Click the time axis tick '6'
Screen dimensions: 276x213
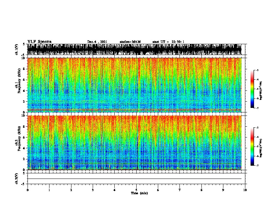click(158, 190)
